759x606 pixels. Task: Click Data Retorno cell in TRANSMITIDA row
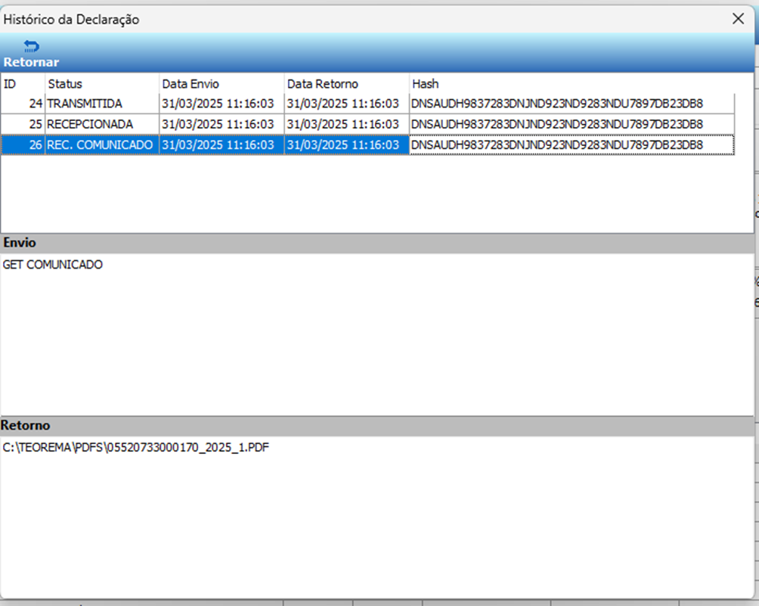tap(346, 104)
